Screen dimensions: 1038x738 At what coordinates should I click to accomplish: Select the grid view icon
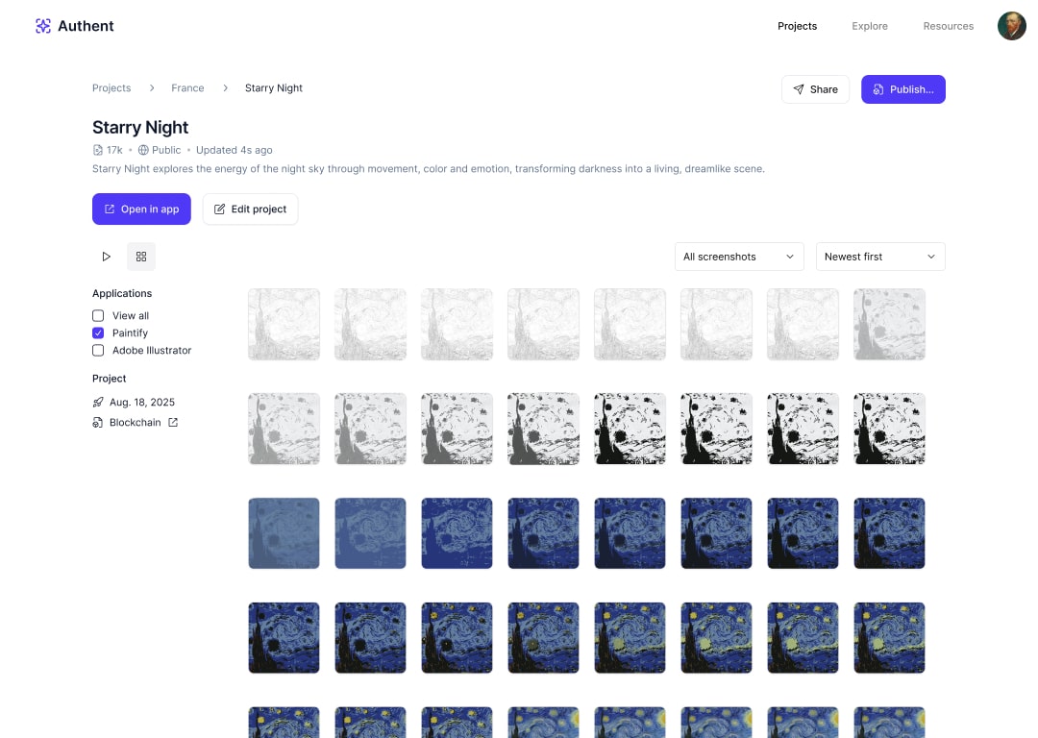point(141,257)
